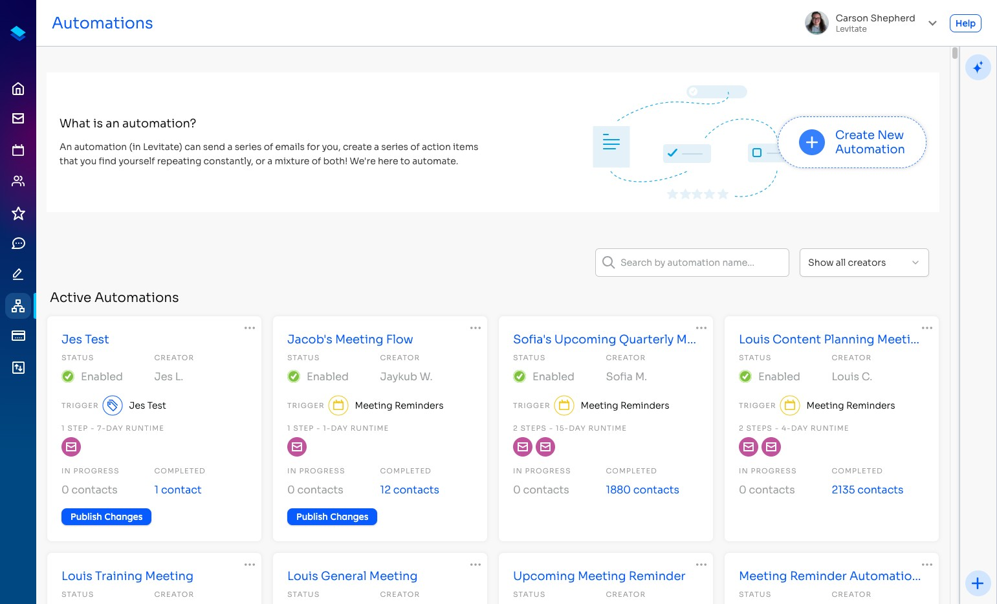Click Louis Content Planning calendar trigger icon
The width and height of the screenshot is (997, 604).
[790, 405]
